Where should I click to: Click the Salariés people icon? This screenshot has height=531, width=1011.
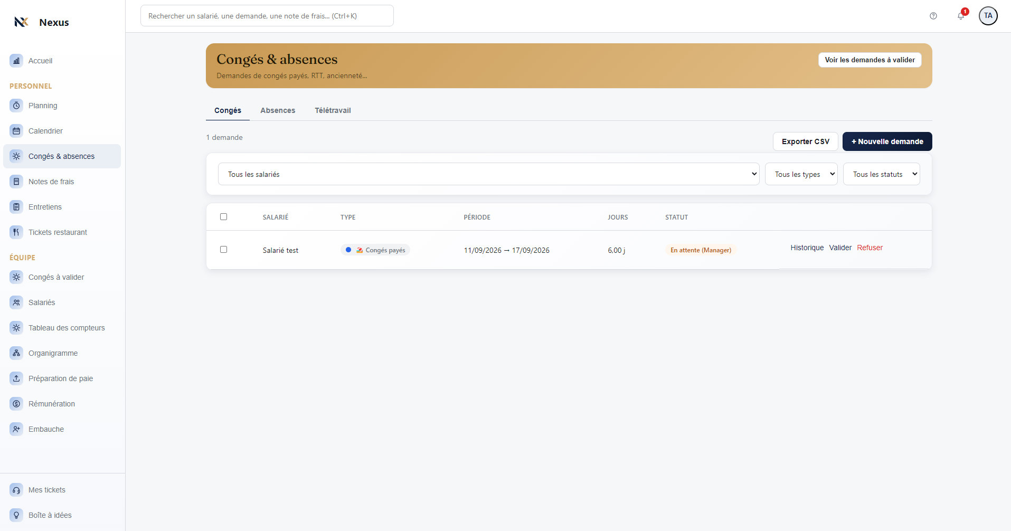pos(16,302)
